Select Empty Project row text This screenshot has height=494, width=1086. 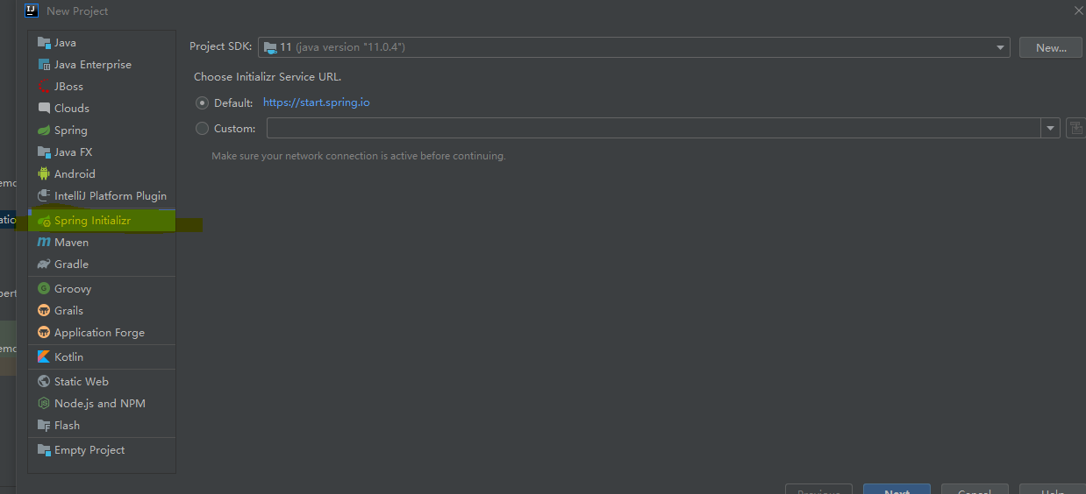[89, 450]
